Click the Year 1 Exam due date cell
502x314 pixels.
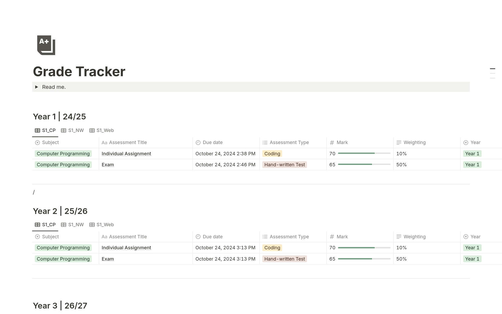click(225, 165)
